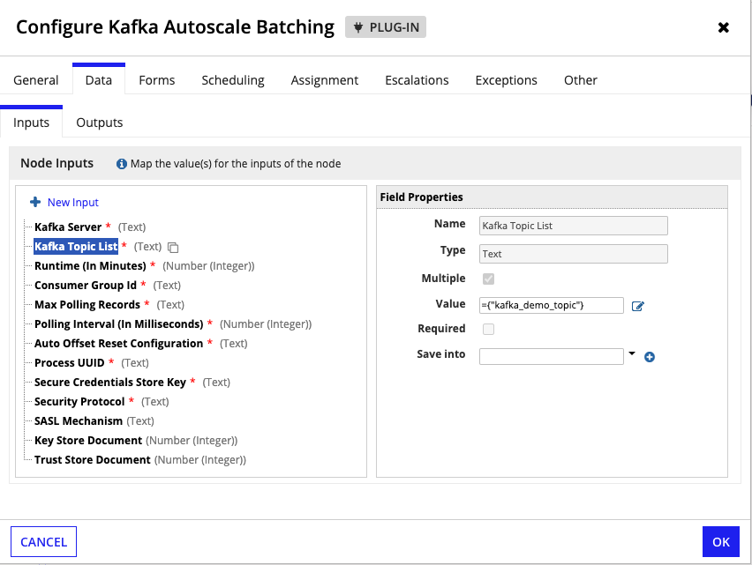Open the Outputs sub-tab

(99, 123)
